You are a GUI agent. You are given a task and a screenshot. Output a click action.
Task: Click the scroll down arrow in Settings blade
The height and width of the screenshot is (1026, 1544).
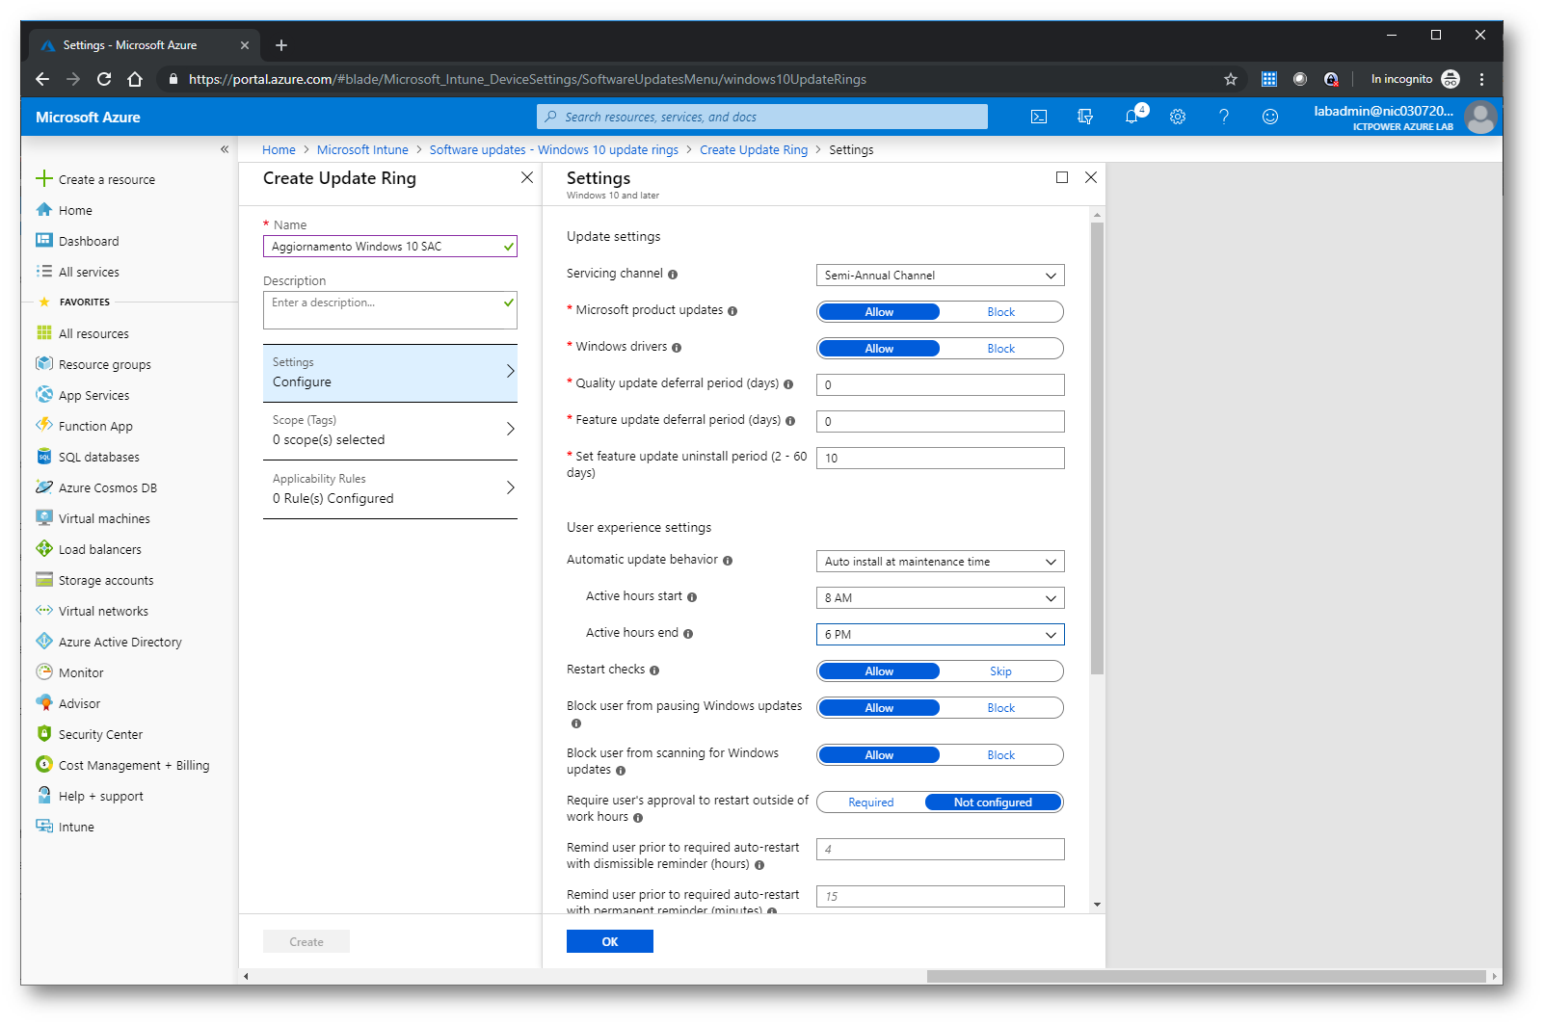[1097, 905]
